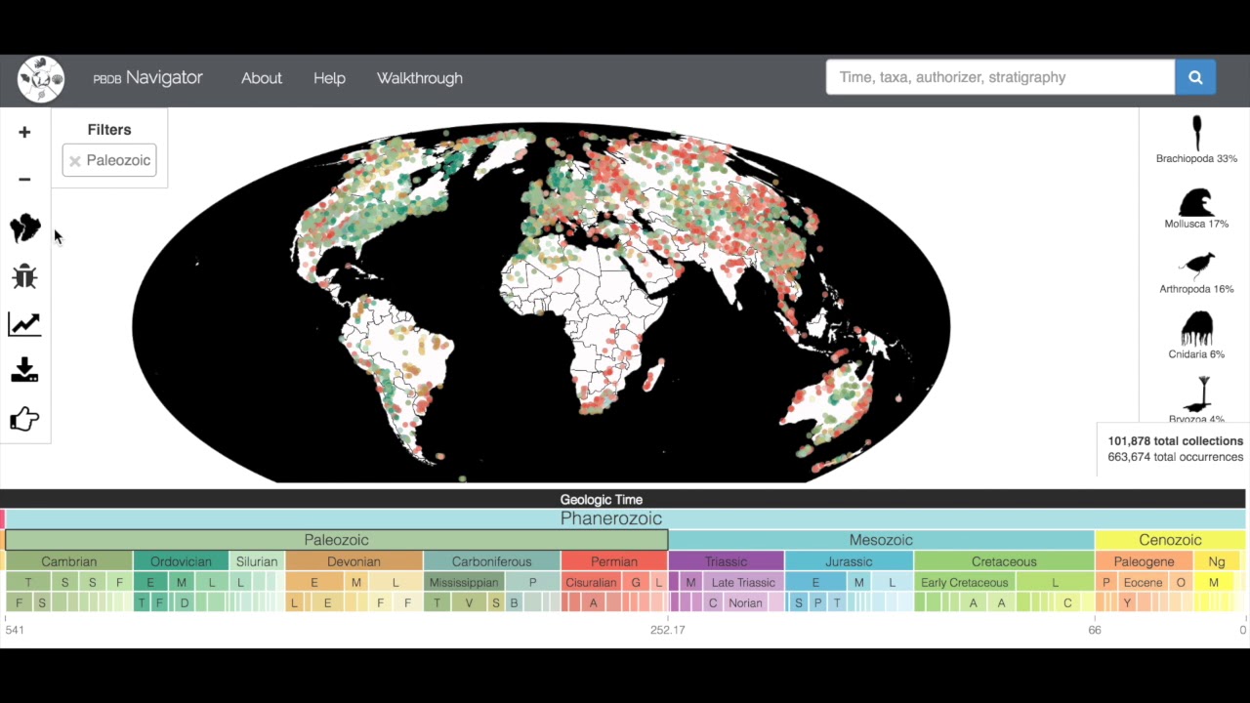Select the Paleozoic era bar
This screenshot has width=1250, height=703.
coord(336,540)
